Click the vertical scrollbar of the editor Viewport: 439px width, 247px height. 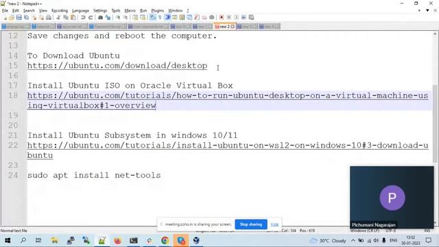435,123
